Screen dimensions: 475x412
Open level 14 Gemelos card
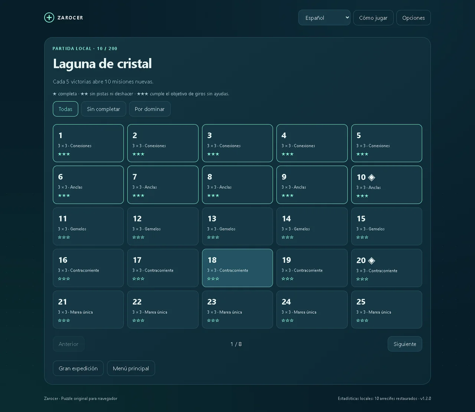coord(312,226)
